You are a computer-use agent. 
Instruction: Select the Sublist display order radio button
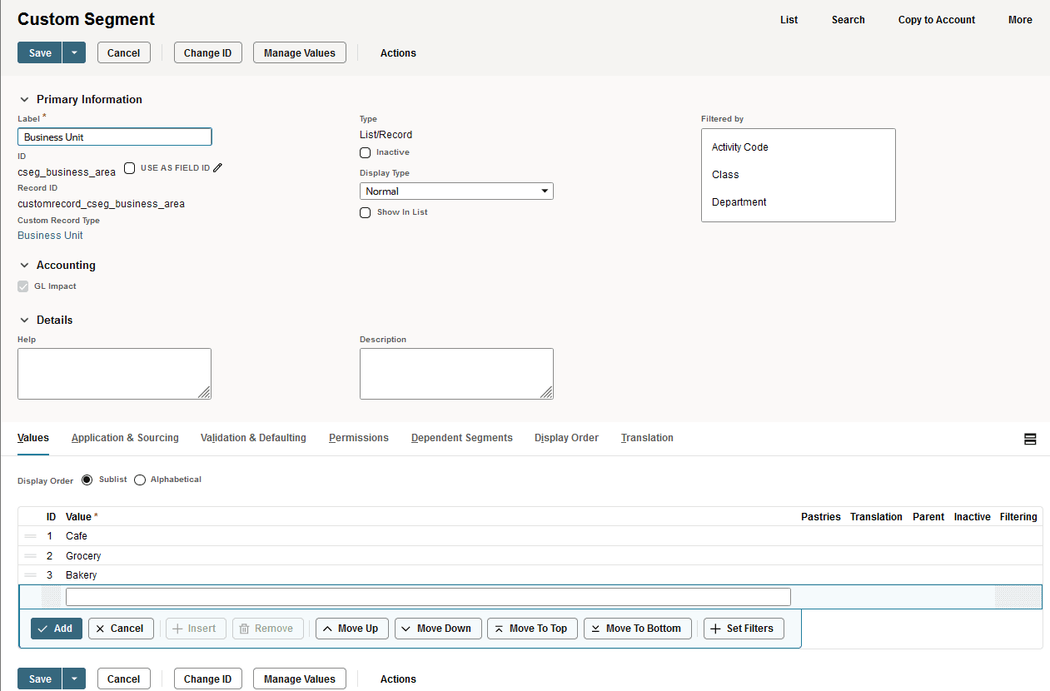pos(87,480)
